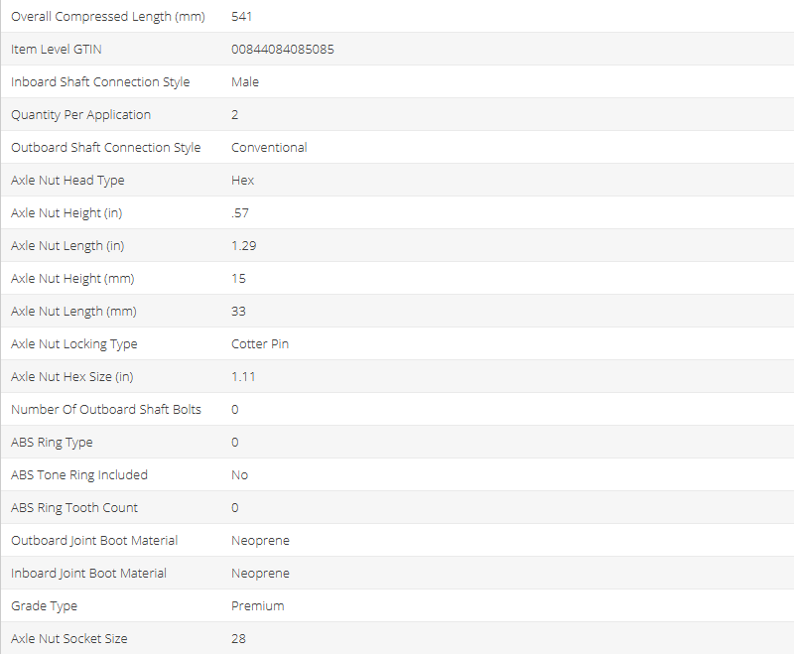Select the Overall Compressed Length value 541
This screenshot has width=794, height=654.
click(241, 16)
